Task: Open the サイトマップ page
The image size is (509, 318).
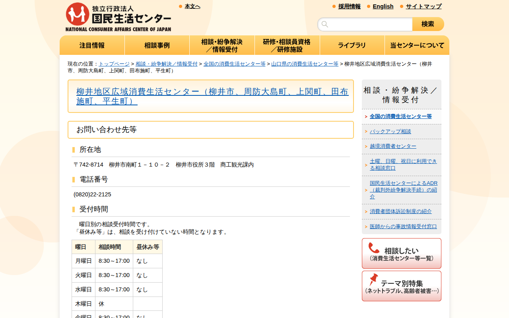Action: (x=423, y=6)
